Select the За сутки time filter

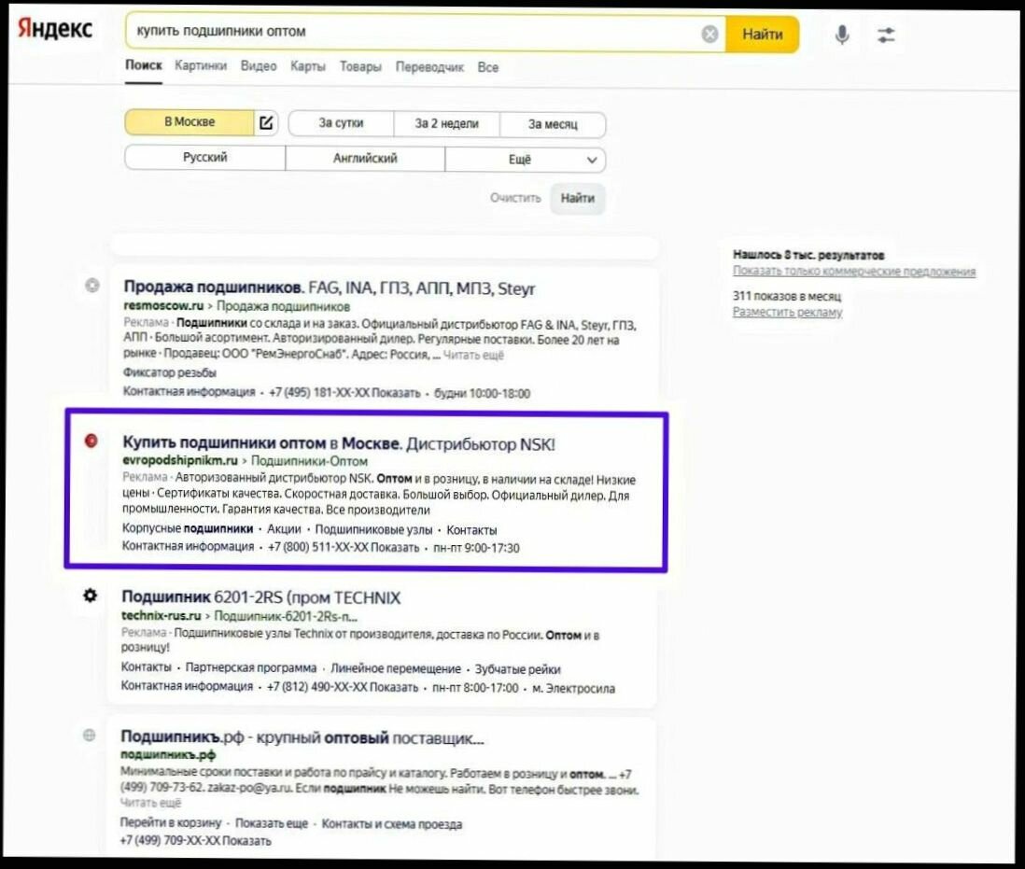point(341,123)
